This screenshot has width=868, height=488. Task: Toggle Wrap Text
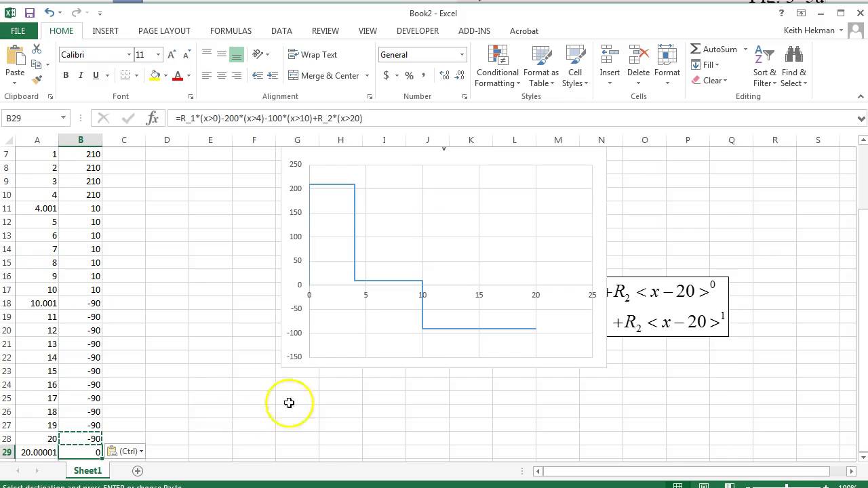313,55
